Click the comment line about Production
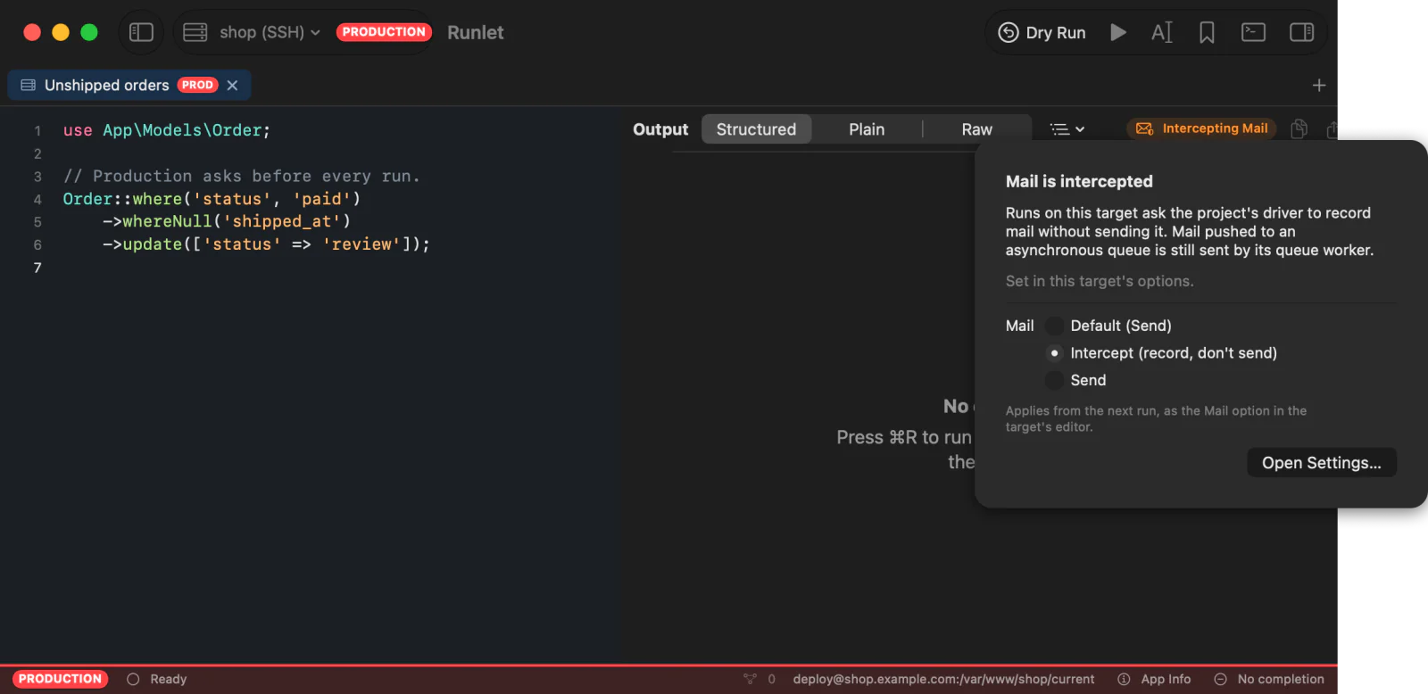1428x694 pixels. coord(241,176)
